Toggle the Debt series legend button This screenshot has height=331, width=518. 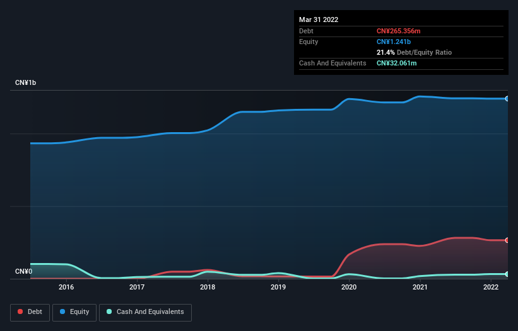coord(30,312)
